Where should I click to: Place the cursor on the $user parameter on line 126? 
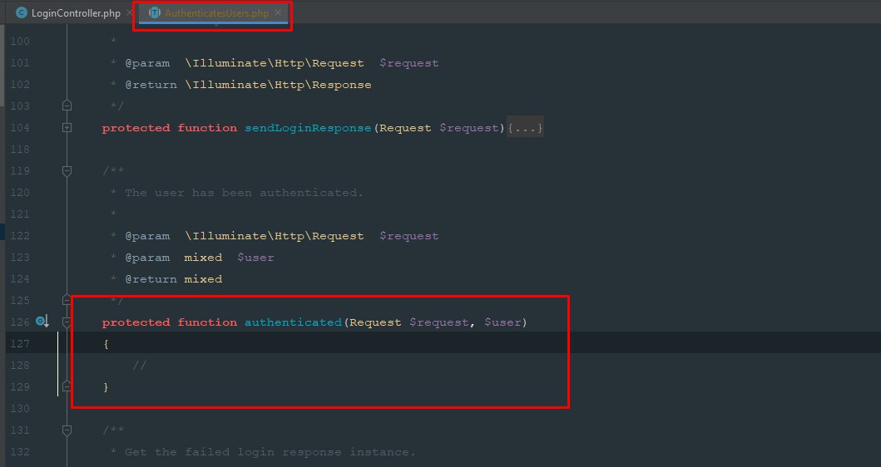pos(502,322)
